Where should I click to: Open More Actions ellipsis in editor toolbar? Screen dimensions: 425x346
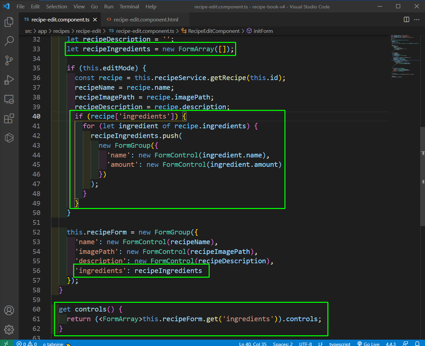(417, 19)
